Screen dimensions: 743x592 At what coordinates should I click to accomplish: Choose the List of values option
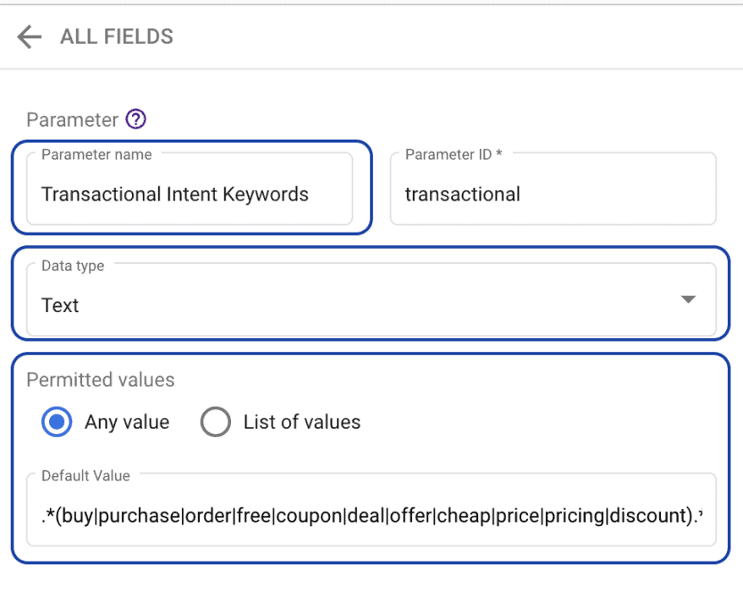pos(216,422)
